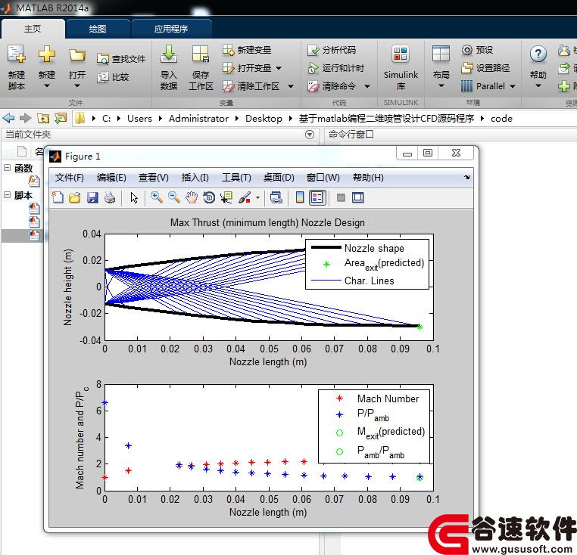The image size is (577, 555).
Task: Open Preferences (预设)
Action: [x=477, y=50]
